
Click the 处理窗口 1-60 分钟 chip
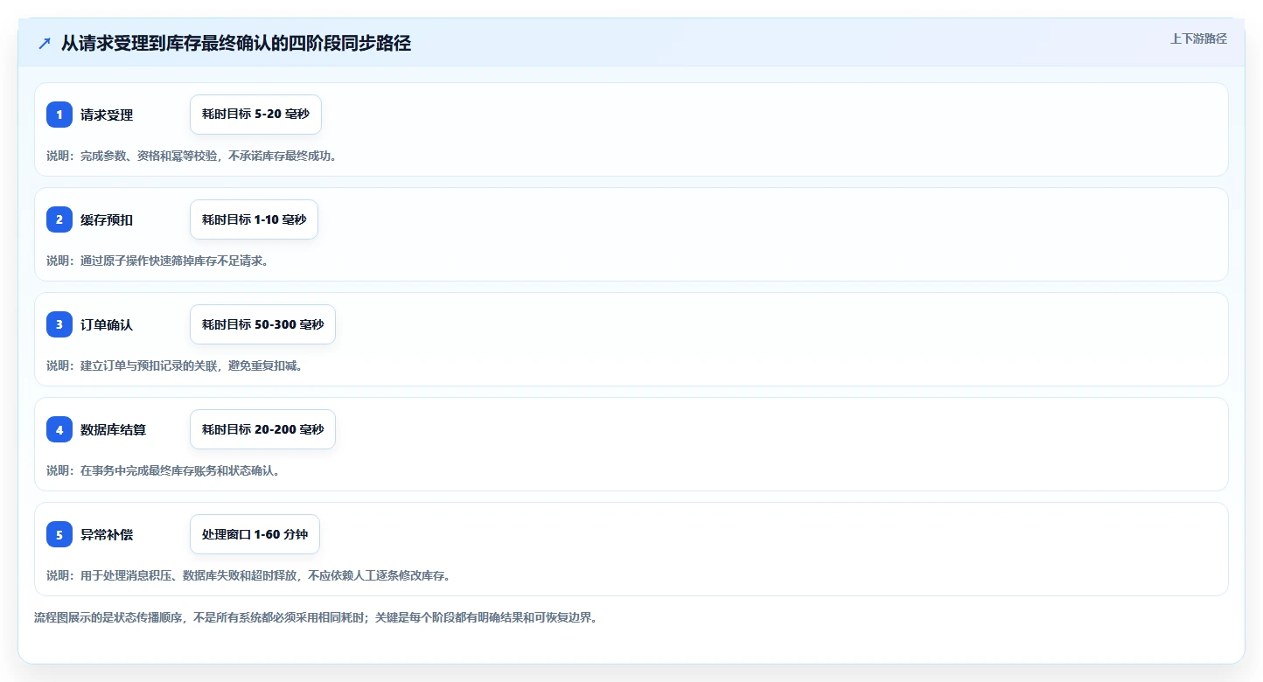(255, 534)
